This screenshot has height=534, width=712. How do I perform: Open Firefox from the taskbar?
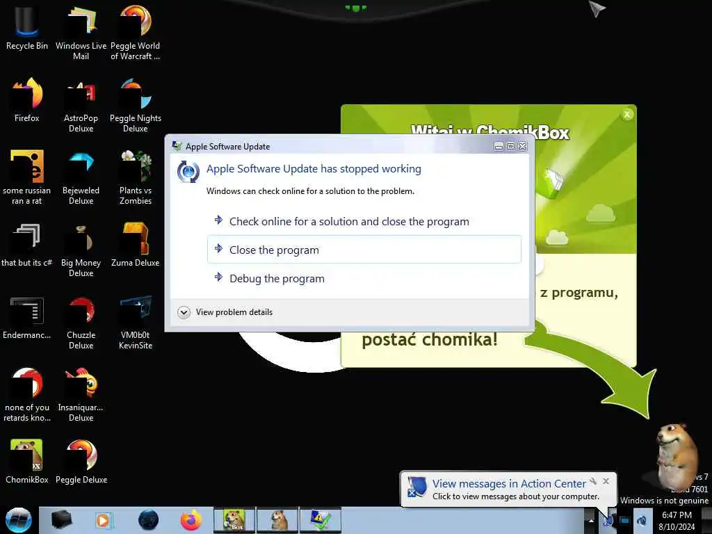[x=191, y=520]
